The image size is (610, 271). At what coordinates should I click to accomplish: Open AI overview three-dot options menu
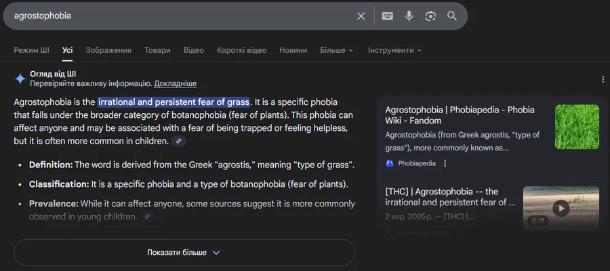[603, 79]
